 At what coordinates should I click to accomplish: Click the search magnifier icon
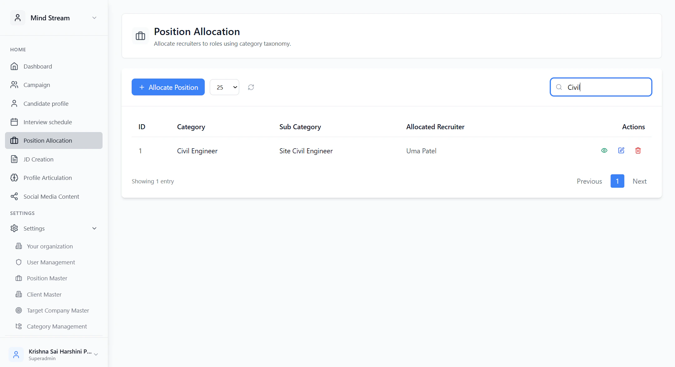coord(559,87)
